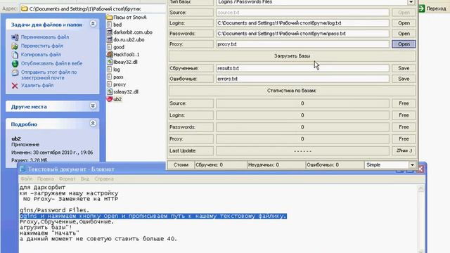Click the Удалить файл link

tap(37, 85)
